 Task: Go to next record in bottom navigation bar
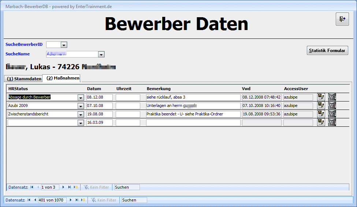[71, 200]
